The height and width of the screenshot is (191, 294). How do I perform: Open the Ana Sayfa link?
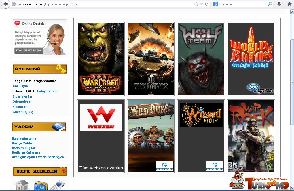click(x=20, y=86)
